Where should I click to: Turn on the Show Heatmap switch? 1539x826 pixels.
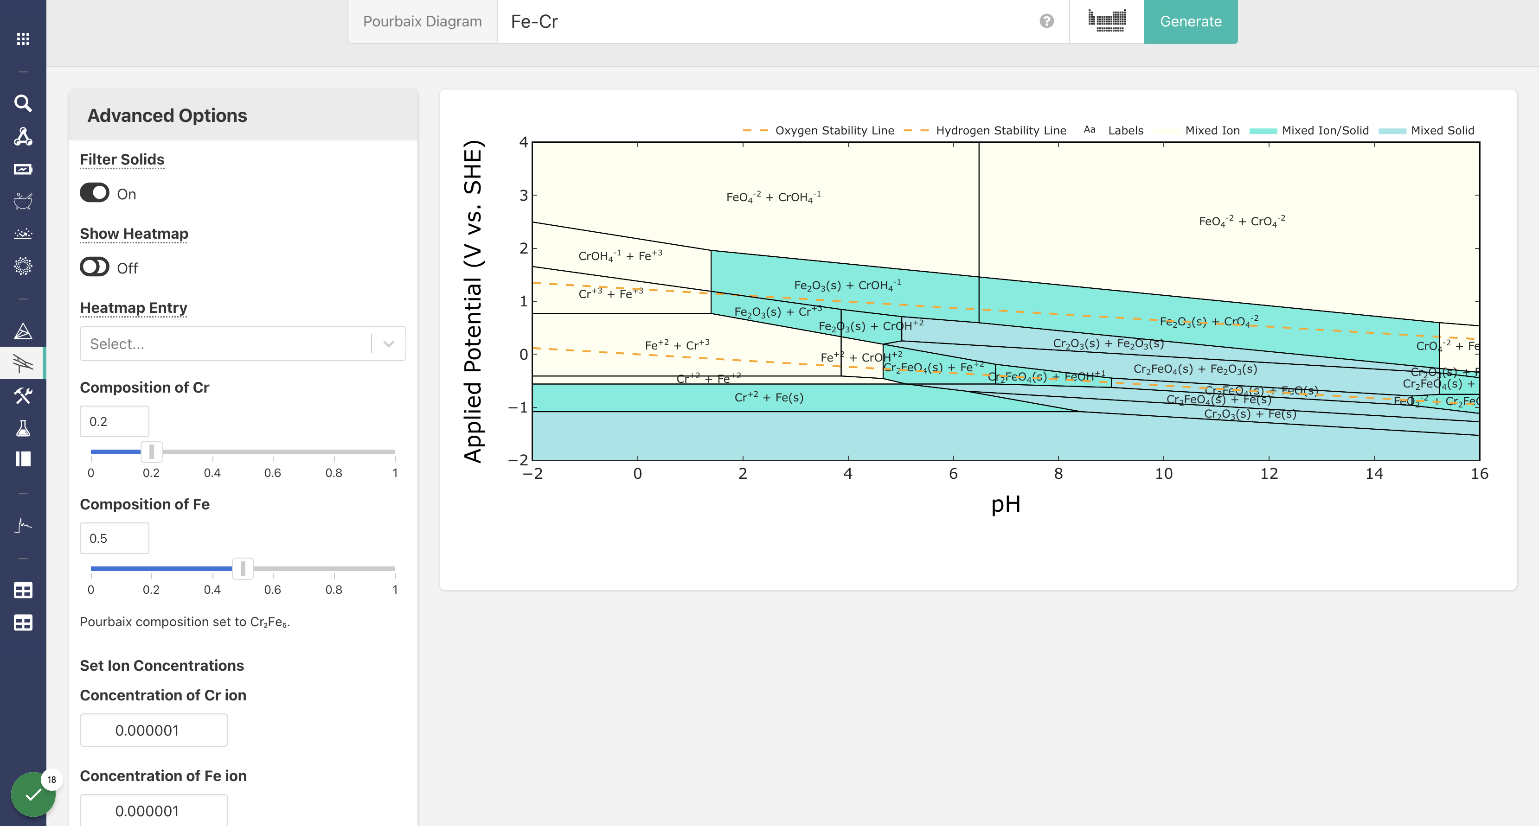point(95,267)
